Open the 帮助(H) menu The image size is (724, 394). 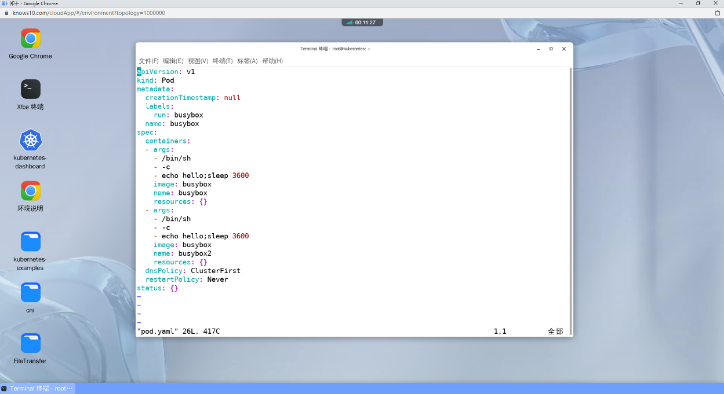pos(272,61)
